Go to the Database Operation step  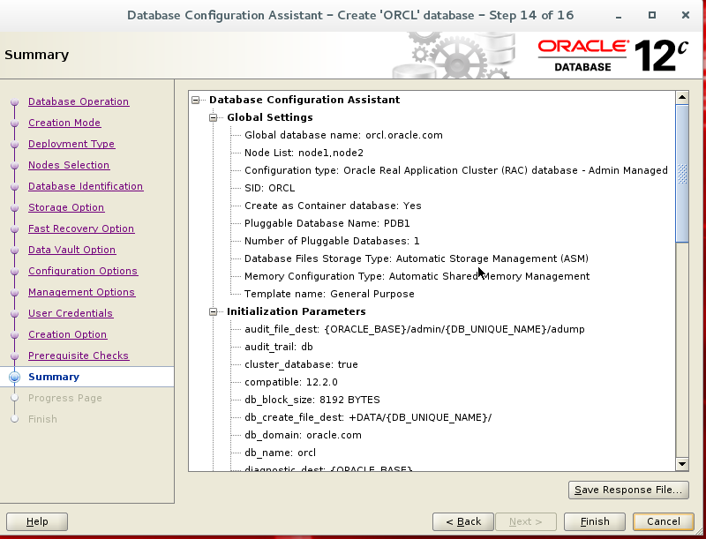(x=79, y=101)
